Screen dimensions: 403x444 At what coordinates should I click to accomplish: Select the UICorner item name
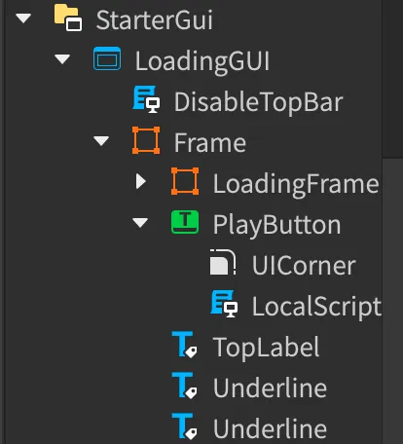304,266
